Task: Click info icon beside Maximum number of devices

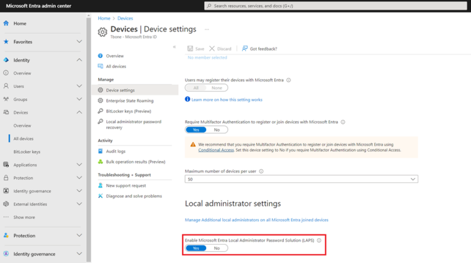Action: tap(261, 171)
